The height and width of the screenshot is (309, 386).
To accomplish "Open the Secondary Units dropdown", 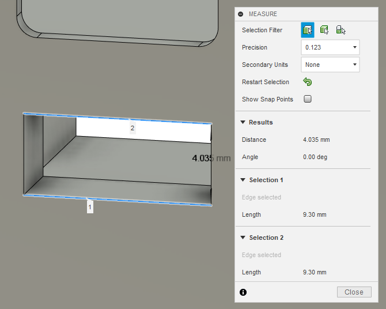I will (330, 65).
